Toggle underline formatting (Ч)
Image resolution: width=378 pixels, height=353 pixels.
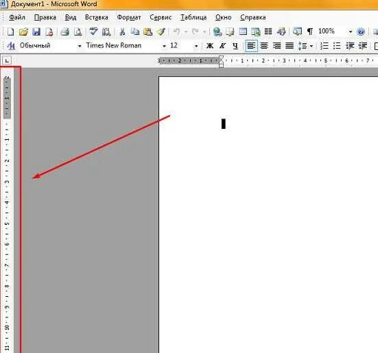click(x=235, y=45)
